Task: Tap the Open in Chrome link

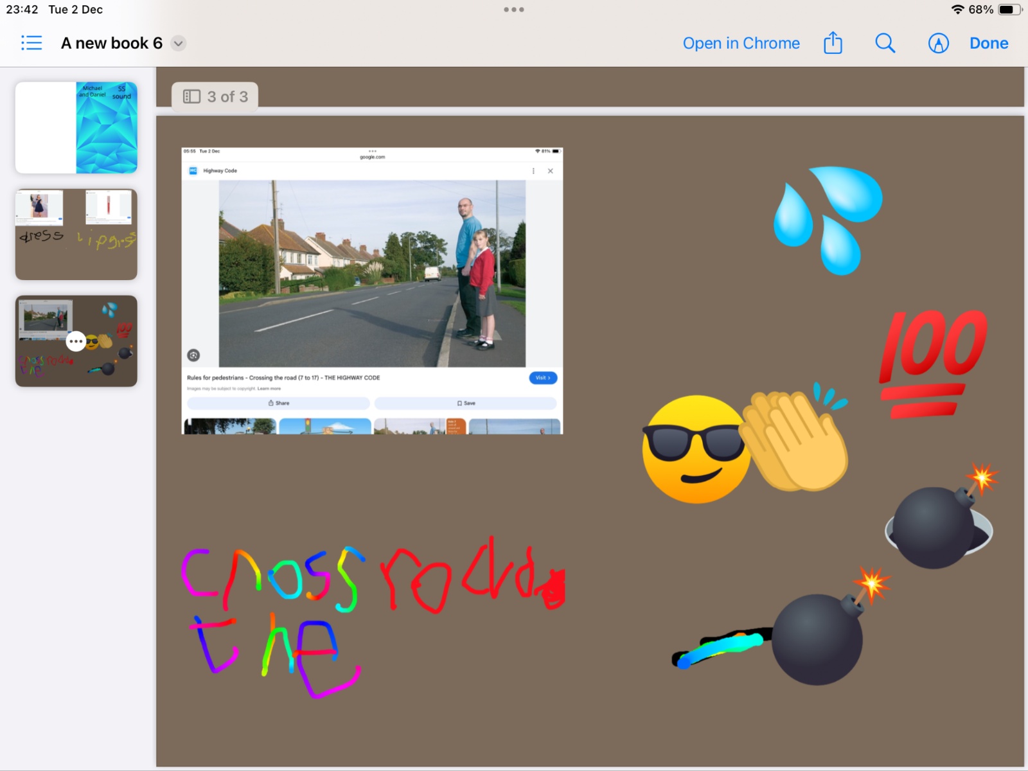Action: 741,43
